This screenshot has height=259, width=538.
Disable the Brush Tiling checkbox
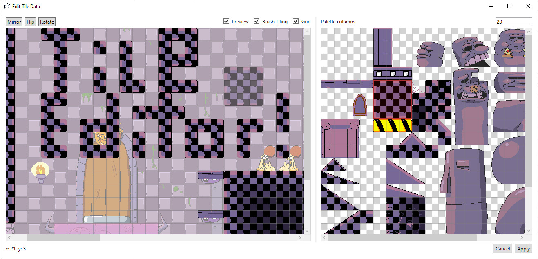point(257,22)
